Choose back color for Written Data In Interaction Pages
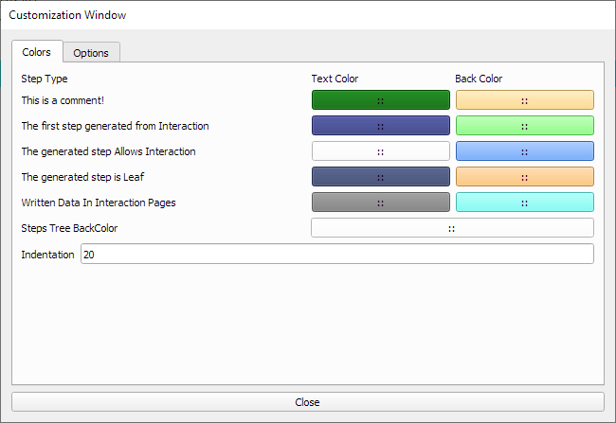This screenshot has width=616, height=423. pyautogui.click(x=524, y=203)
